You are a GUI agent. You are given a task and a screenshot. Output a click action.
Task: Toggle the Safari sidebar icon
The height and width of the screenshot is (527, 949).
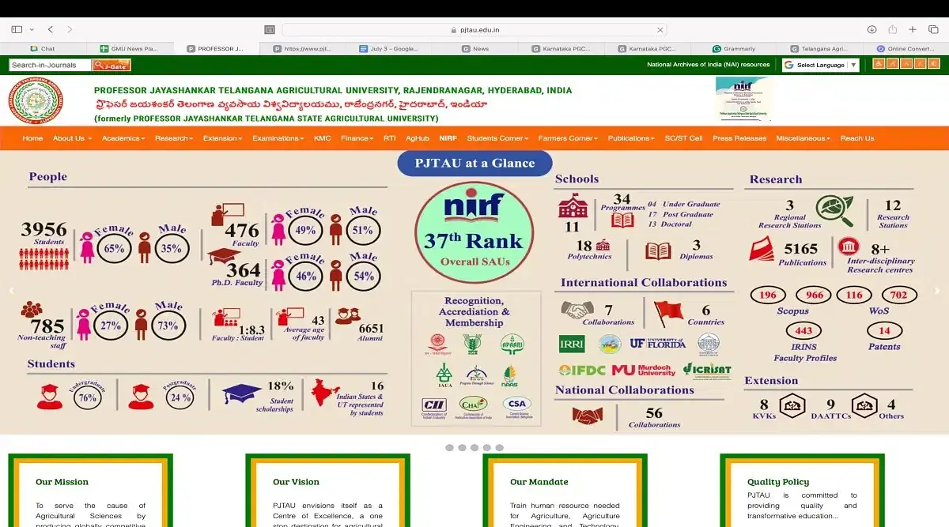coord(17,29)
